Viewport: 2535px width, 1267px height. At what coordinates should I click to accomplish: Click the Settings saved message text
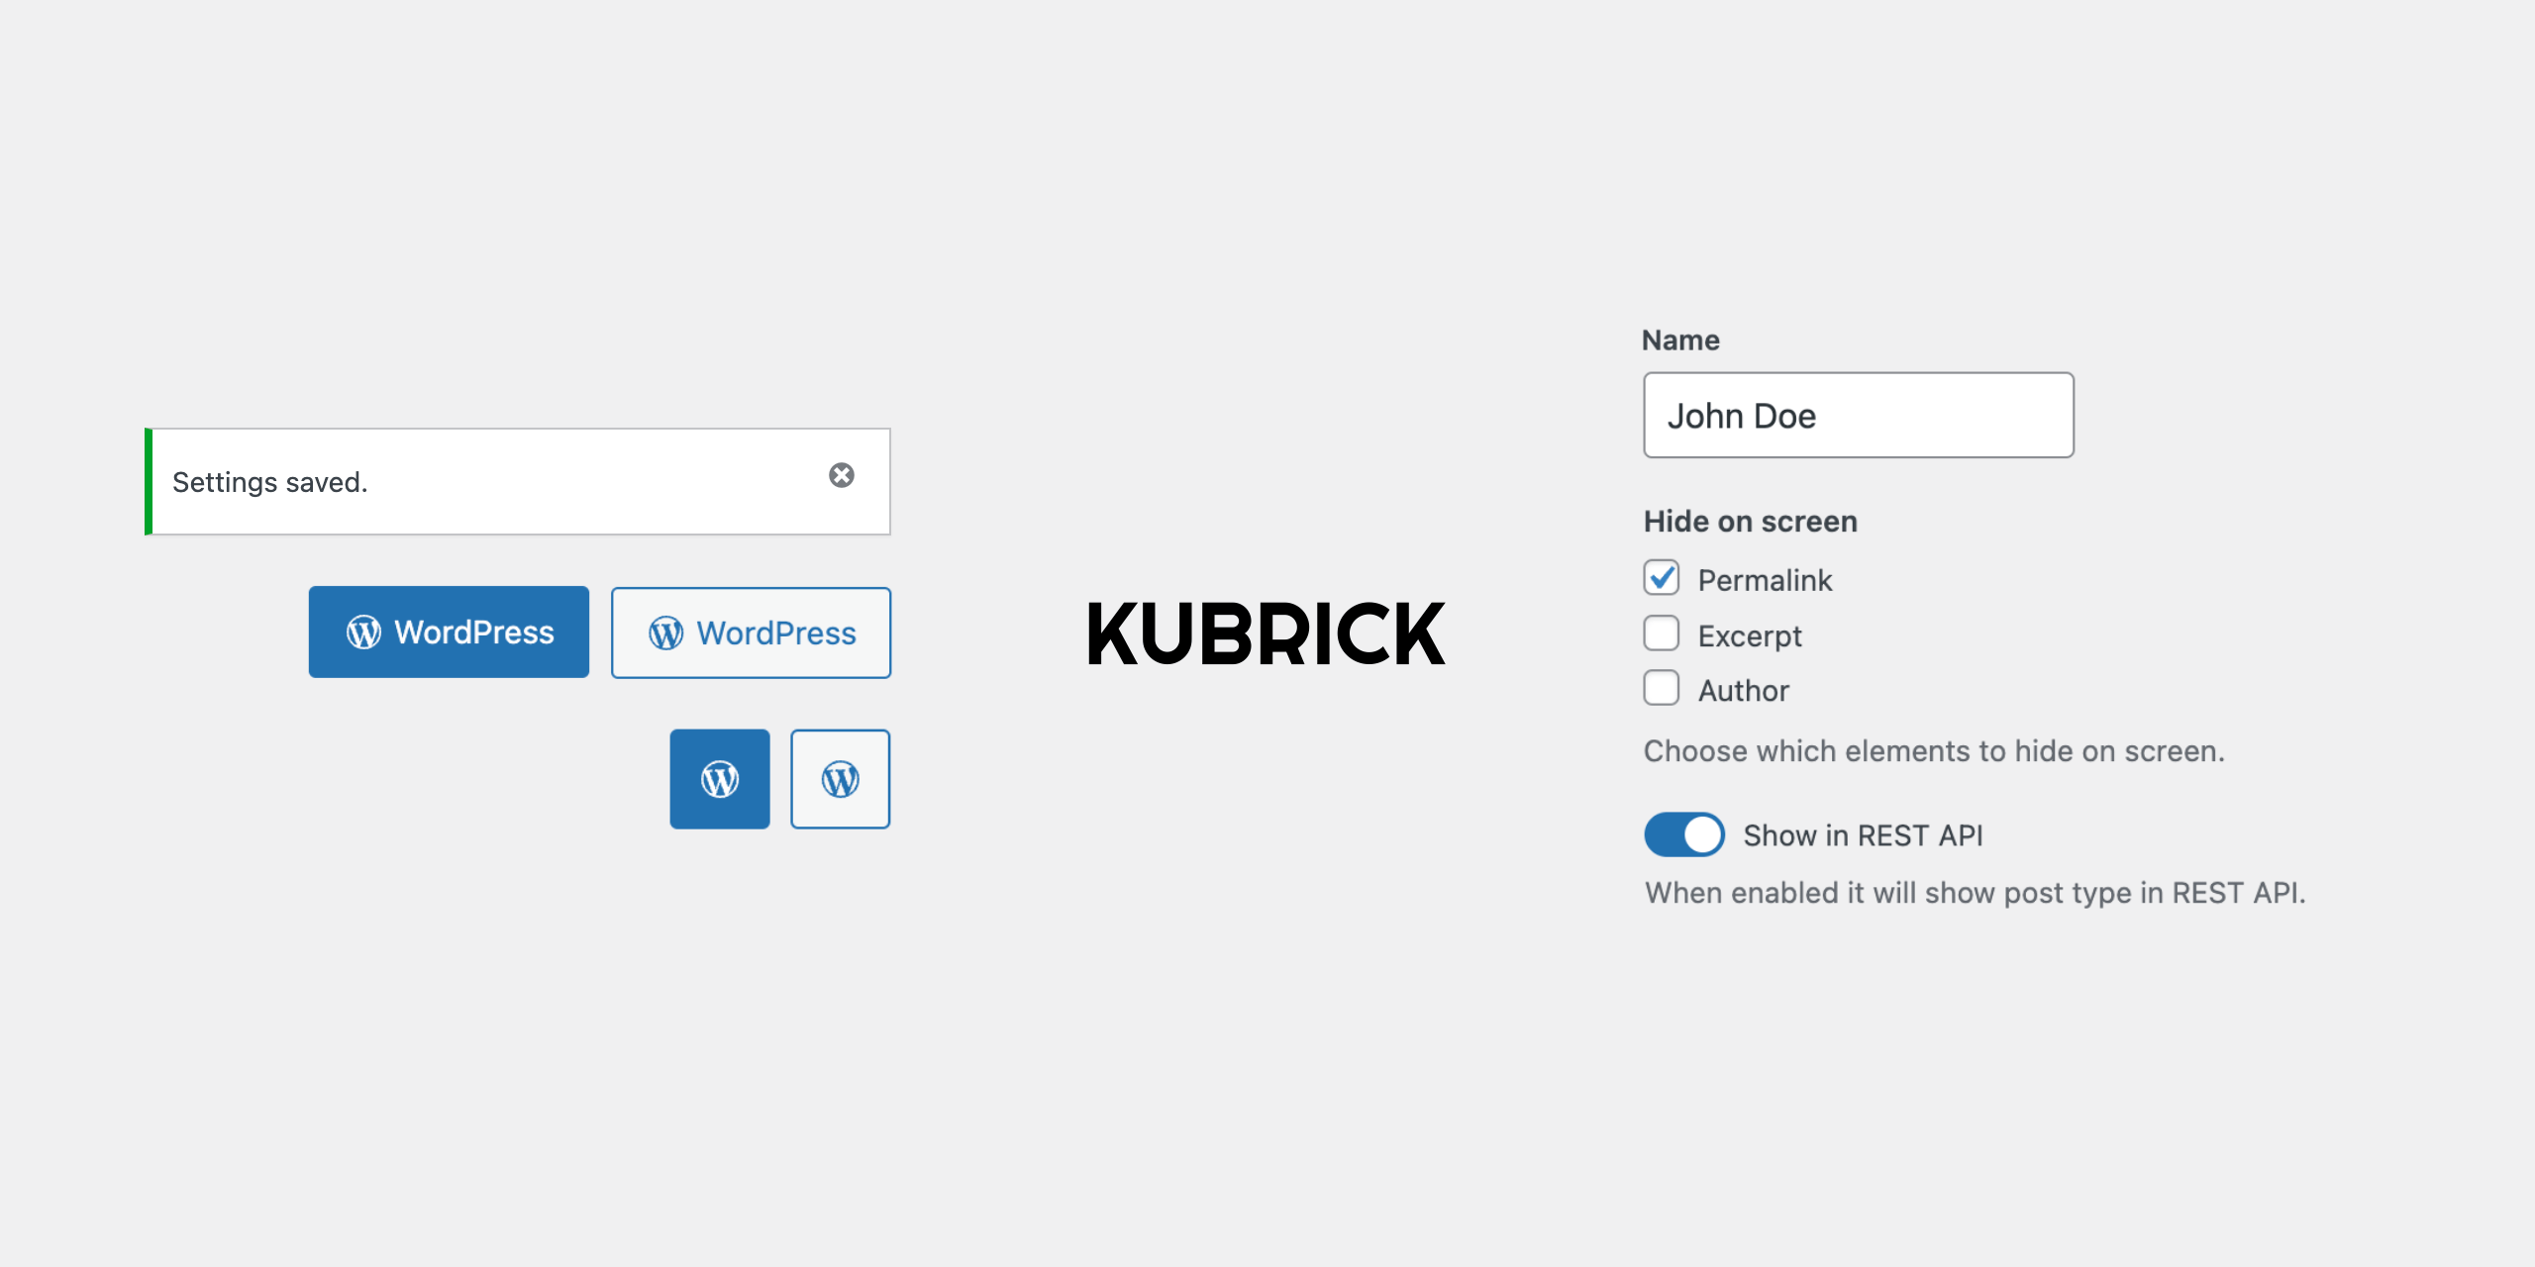click(x=269, y=482)
